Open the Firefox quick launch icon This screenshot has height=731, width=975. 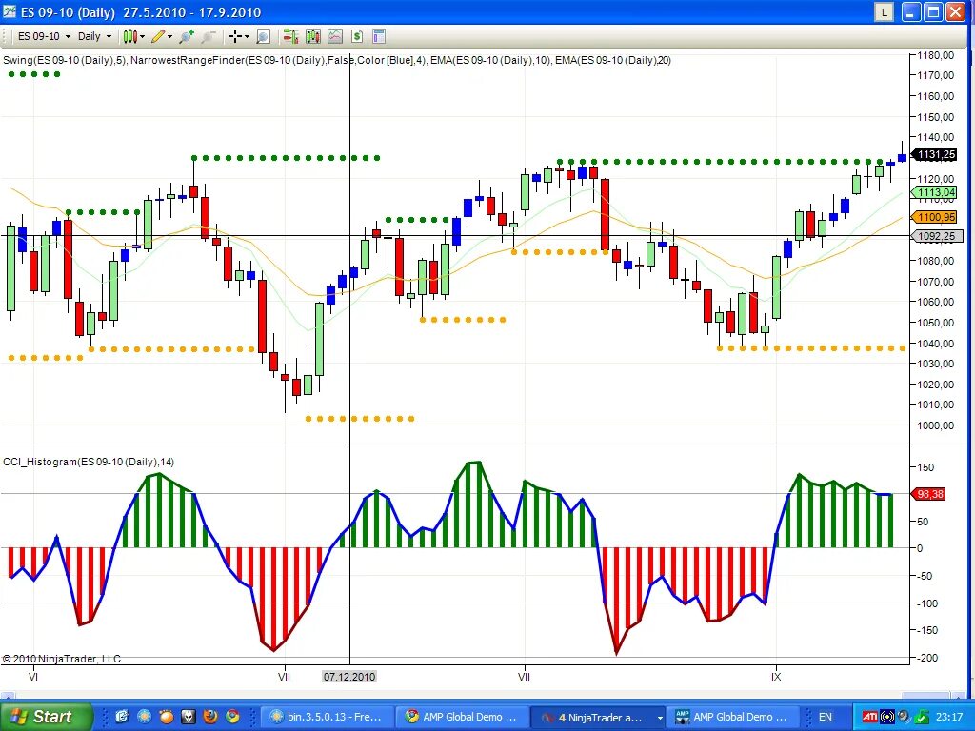pyautogui.click(x=210, y=717)
